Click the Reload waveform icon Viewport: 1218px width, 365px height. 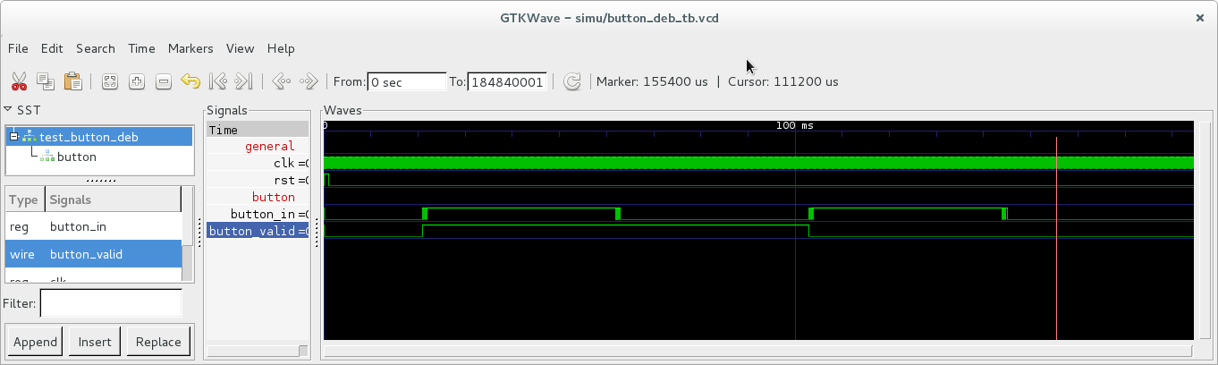point(572,81)
